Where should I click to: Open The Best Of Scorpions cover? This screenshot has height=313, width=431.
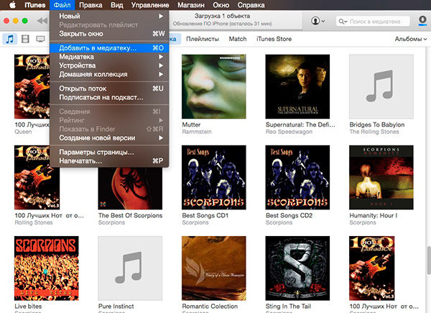[130, 189]
